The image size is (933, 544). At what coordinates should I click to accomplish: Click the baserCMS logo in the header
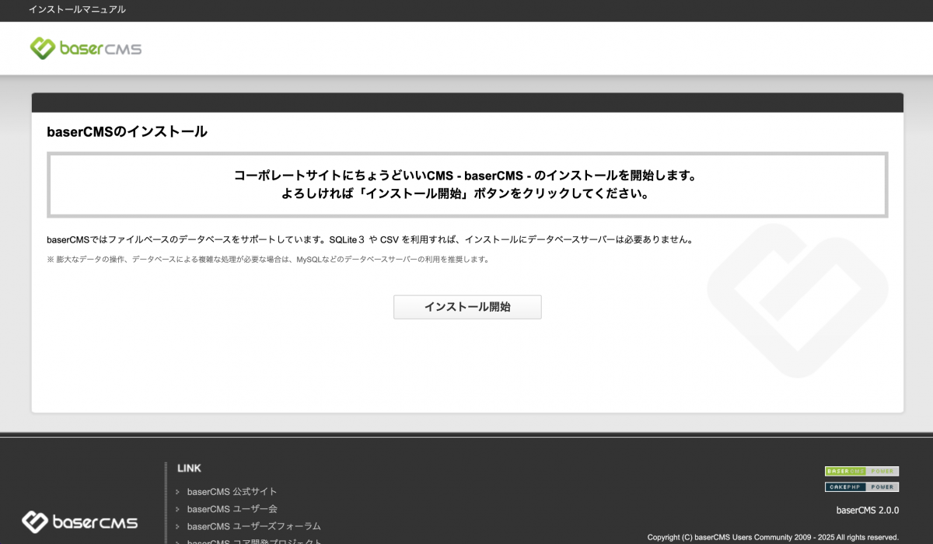[86, 48]
